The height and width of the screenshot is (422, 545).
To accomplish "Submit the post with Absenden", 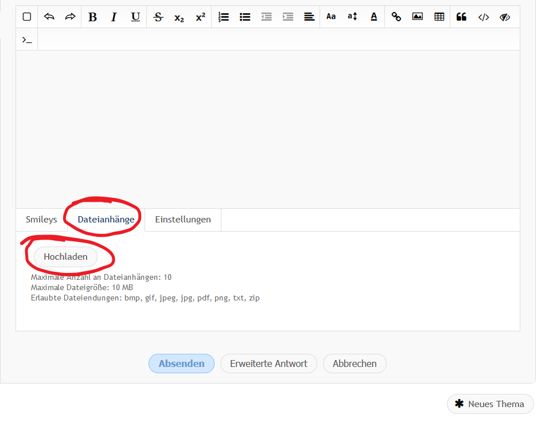I will pyautogui.click(x=181, y=364).
